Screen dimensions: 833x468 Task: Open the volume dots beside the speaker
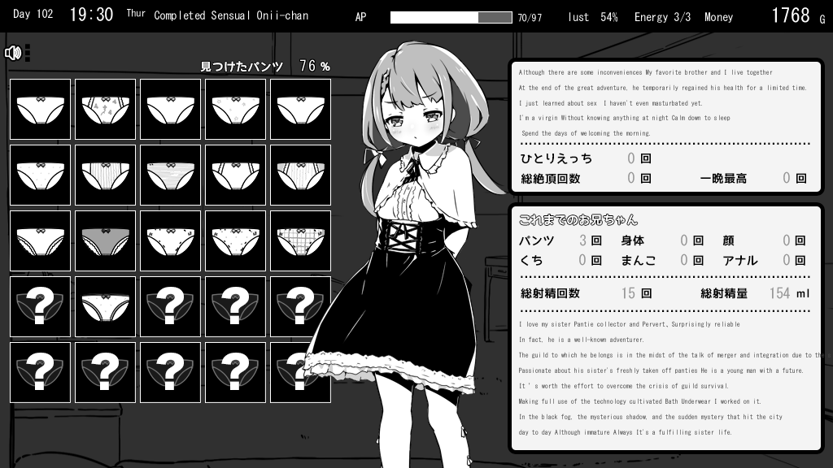pos(28,53)
